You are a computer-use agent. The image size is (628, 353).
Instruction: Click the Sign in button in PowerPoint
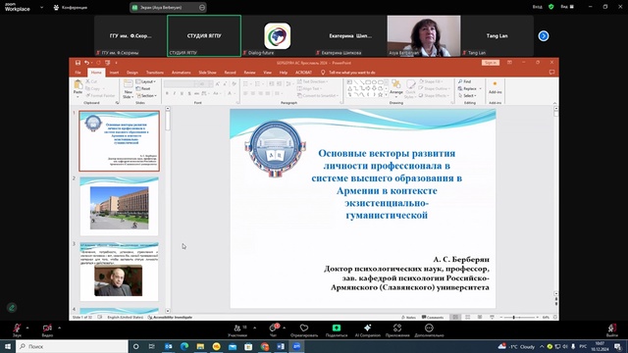(491, 63)
